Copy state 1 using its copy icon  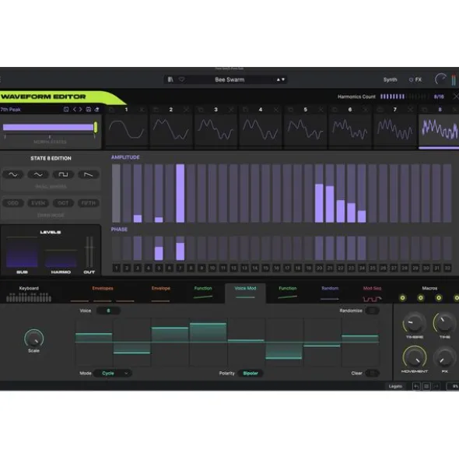point(111,110)
